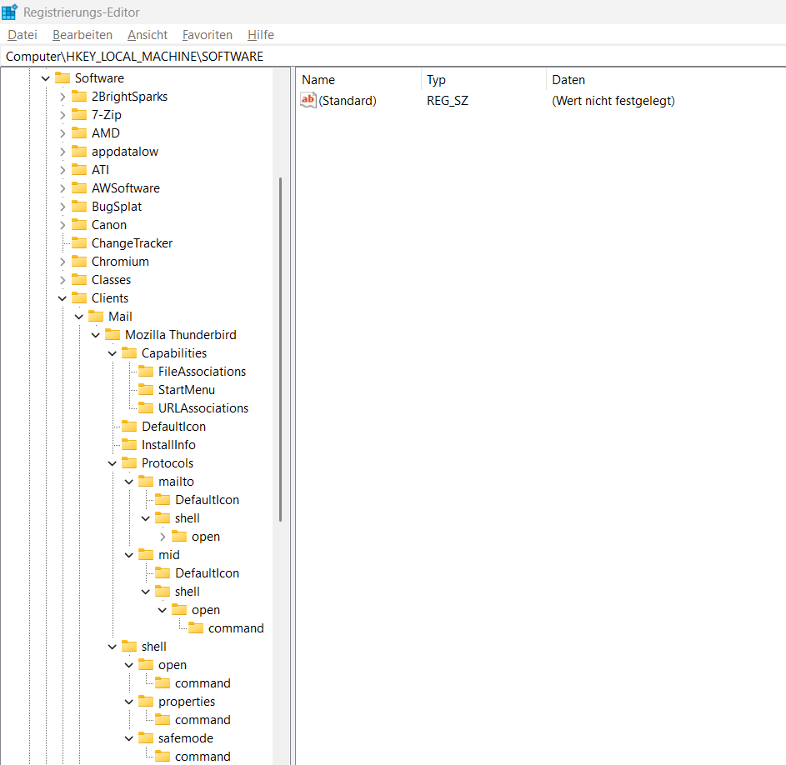This screenshot has width=786, height=765.
Task: Collapse the mailto key
Action: click(x=129, y=482)
